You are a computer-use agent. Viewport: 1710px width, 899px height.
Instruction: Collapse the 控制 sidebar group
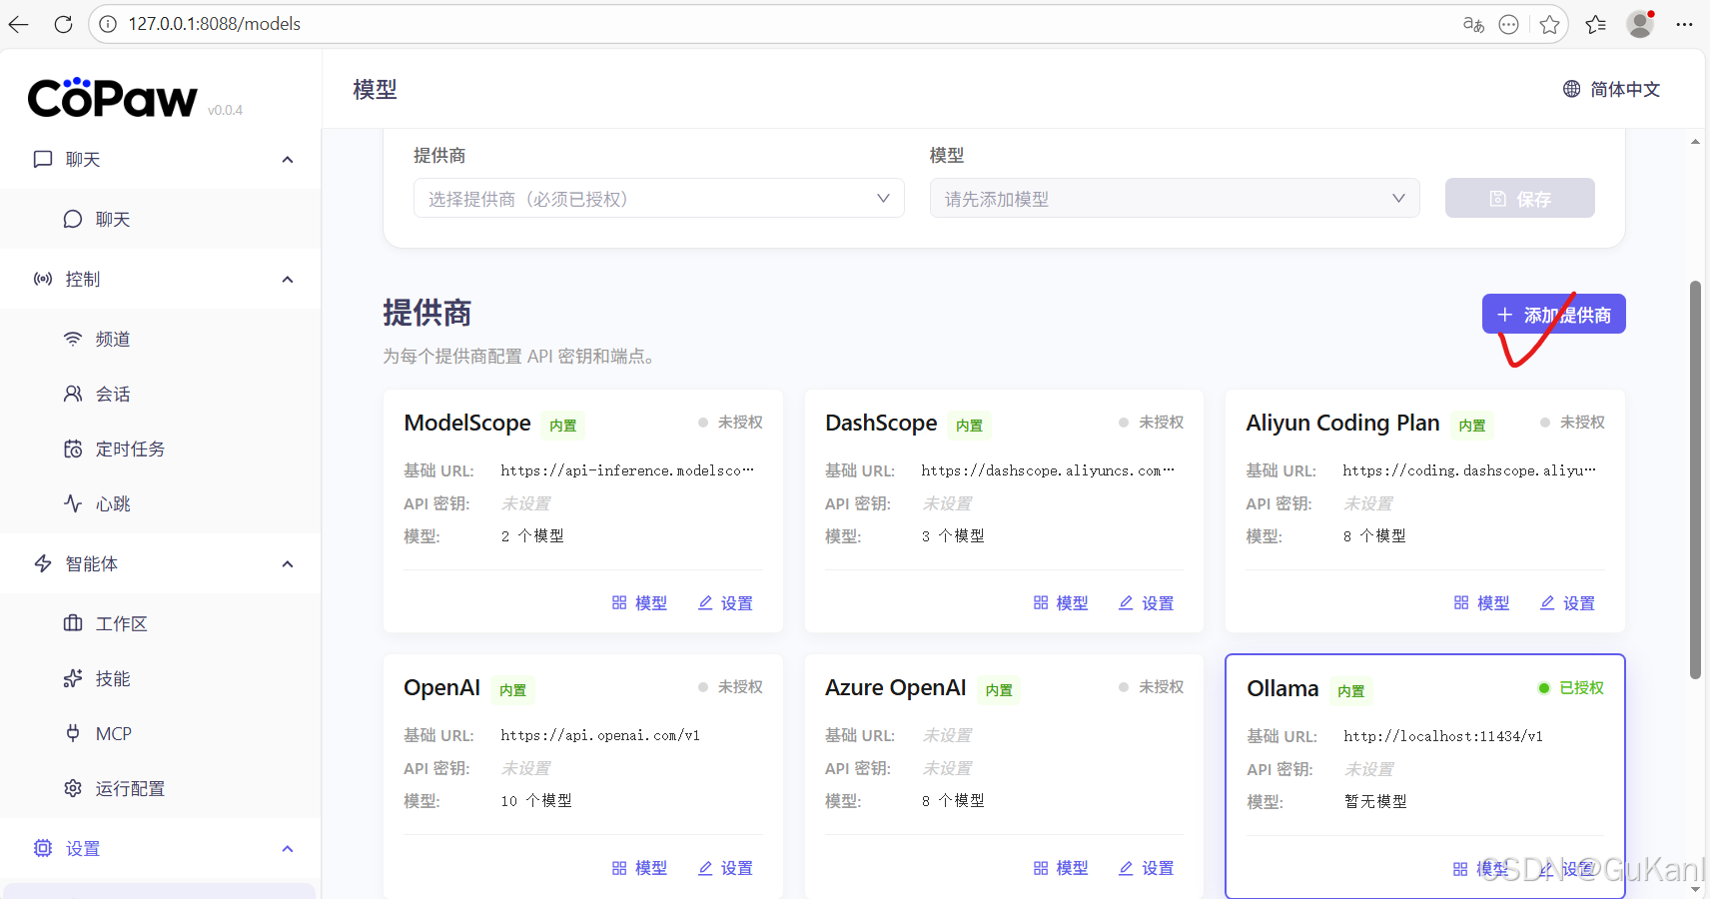tap(288, 280)
